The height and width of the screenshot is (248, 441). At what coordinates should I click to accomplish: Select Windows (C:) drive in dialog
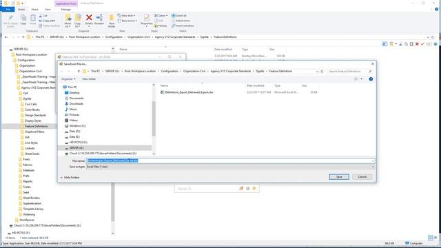point(77,125)
